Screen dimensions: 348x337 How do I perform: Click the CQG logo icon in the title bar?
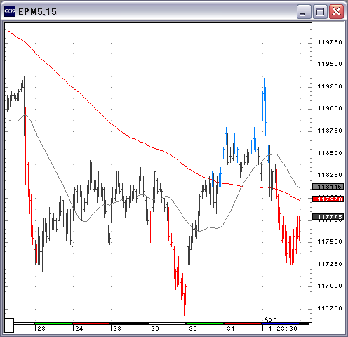point(10,11)
